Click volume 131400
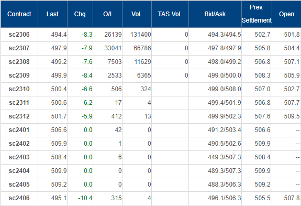The image size is (301, 206). click(141, 35)
